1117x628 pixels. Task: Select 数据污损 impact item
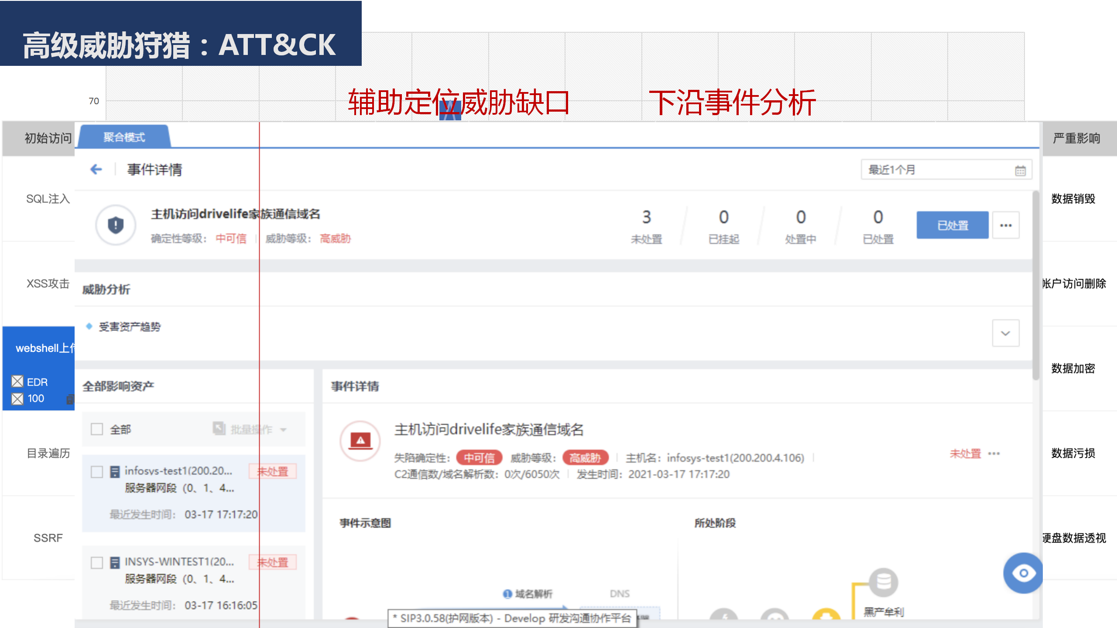[1073, 453]
